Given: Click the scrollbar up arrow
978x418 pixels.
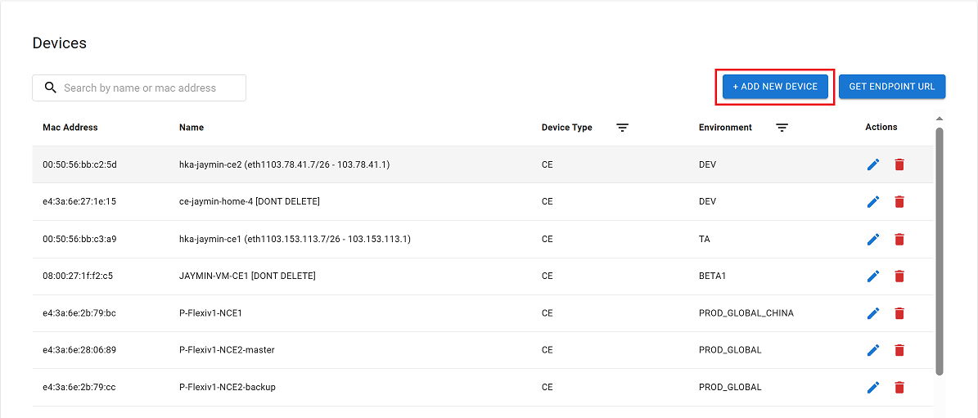Looking at the screenshot, I should coord(940,119).
